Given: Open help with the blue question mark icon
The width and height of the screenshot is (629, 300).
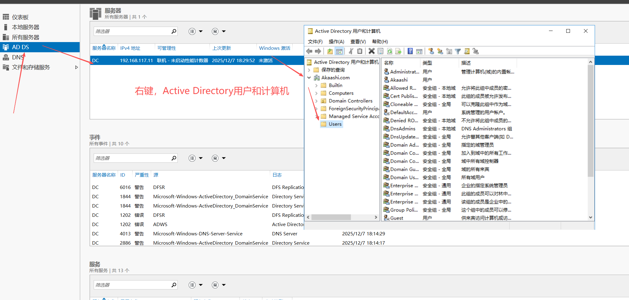Looking at the screenshot, I should click(410, 51).
